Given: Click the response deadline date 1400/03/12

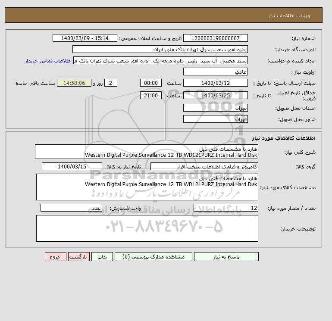Looking at the screenshot, I should (x=215, y=83).
